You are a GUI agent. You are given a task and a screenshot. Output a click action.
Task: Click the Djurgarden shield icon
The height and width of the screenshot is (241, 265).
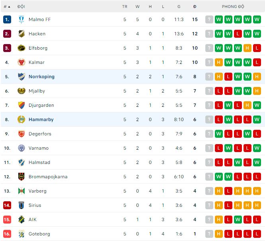pyautogui.click(x=21, y=105)
